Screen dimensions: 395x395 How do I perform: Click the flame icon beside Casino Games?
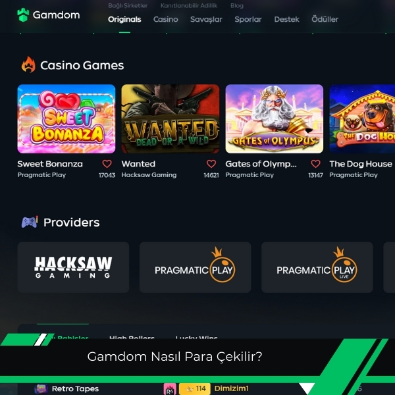(28, 65)
